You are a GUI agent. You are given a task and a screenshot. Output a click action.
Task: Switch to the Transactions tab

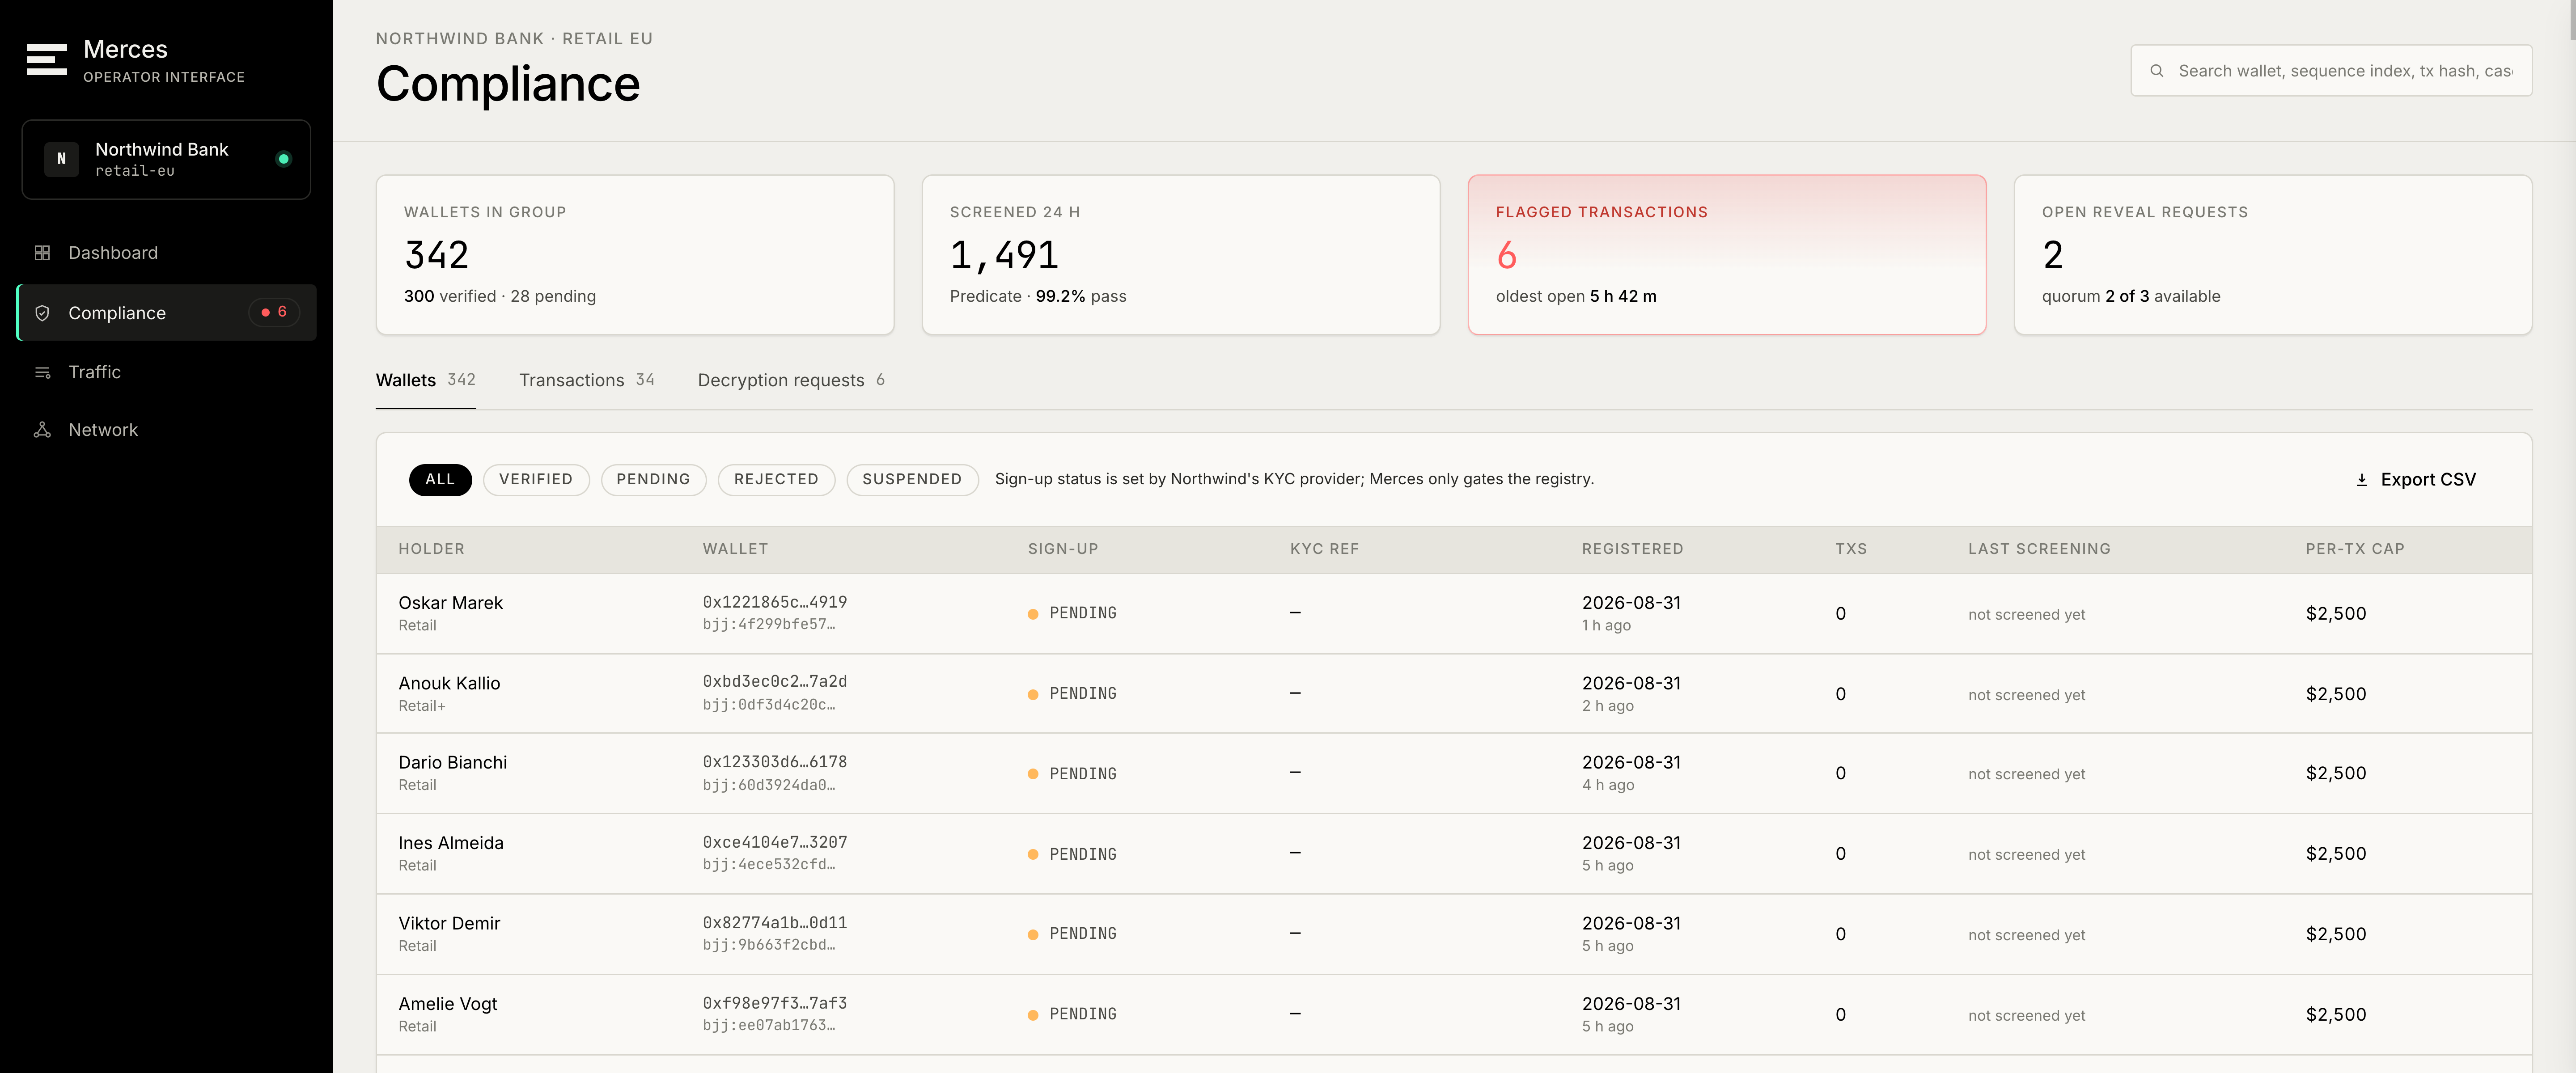(587, 380)
